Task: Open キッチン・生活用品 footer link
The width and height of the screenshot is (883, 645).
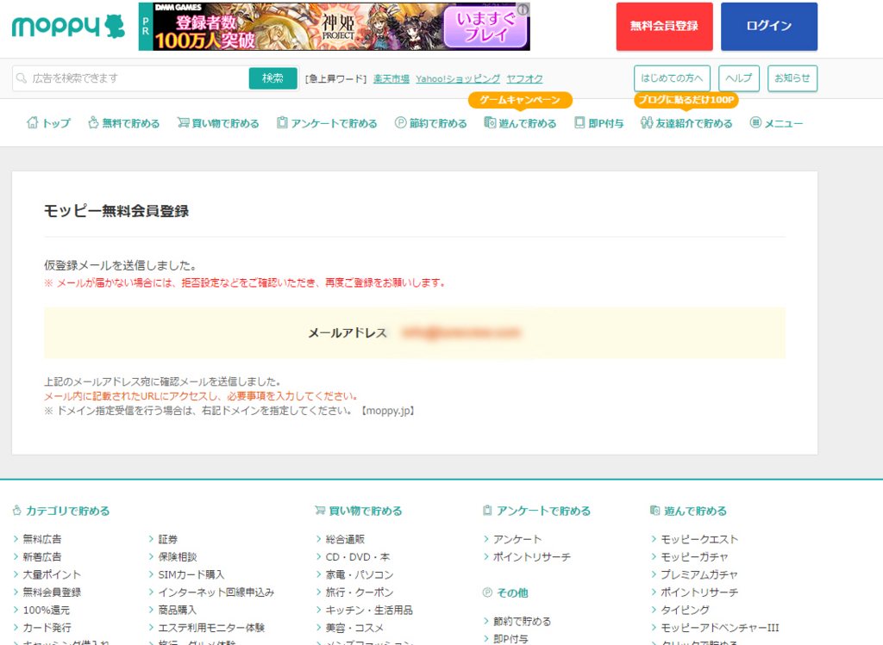Action: 369,611
